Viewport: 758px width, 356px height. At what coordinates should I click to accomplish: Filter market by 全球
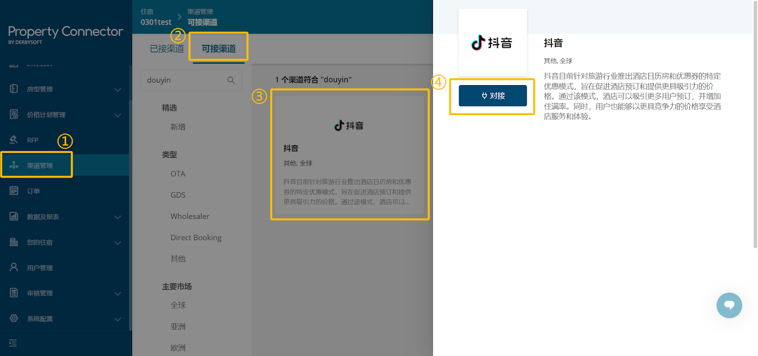click(x=178, y=305)
